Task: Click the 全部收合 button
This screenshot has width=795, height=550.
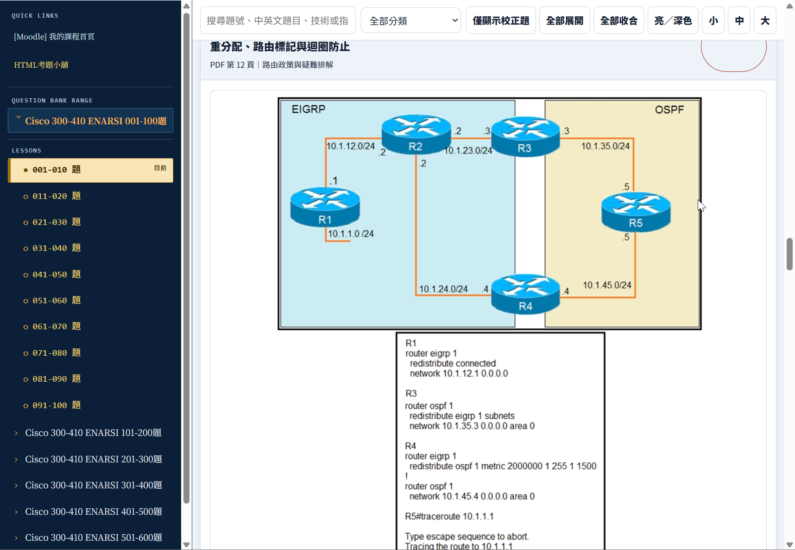Action: tap(619, 20)
